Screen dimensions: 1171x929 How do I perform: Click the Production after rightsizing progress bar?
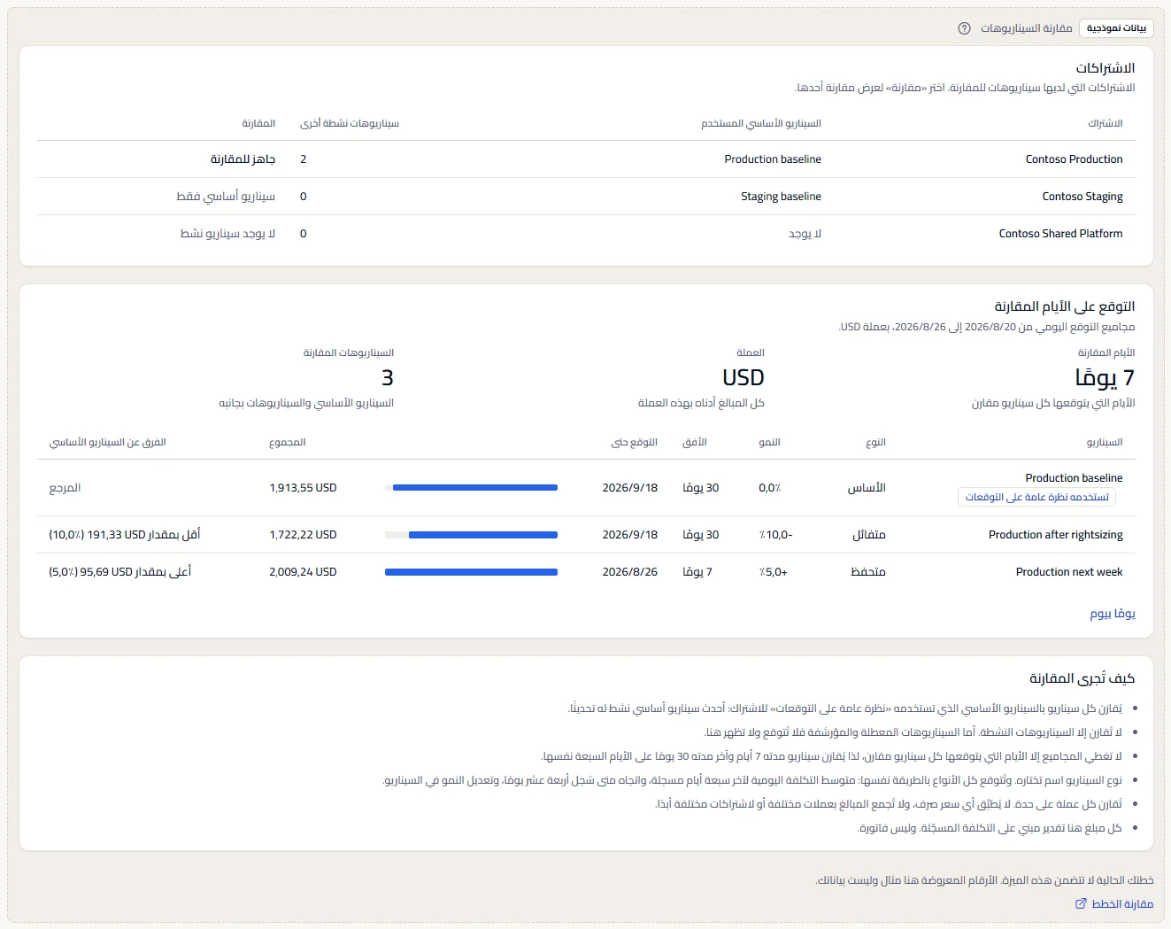click(x=472, y=535)
